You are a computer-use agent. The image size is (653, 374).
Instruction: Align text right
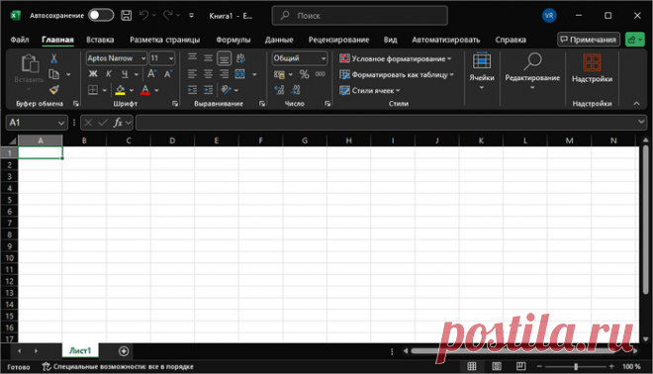click(x=224, y=74)
